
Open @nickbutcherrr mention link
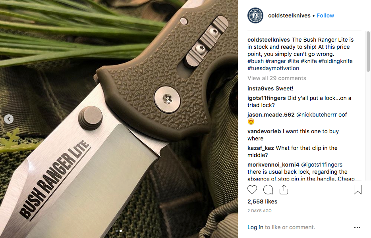pos(316,115)
